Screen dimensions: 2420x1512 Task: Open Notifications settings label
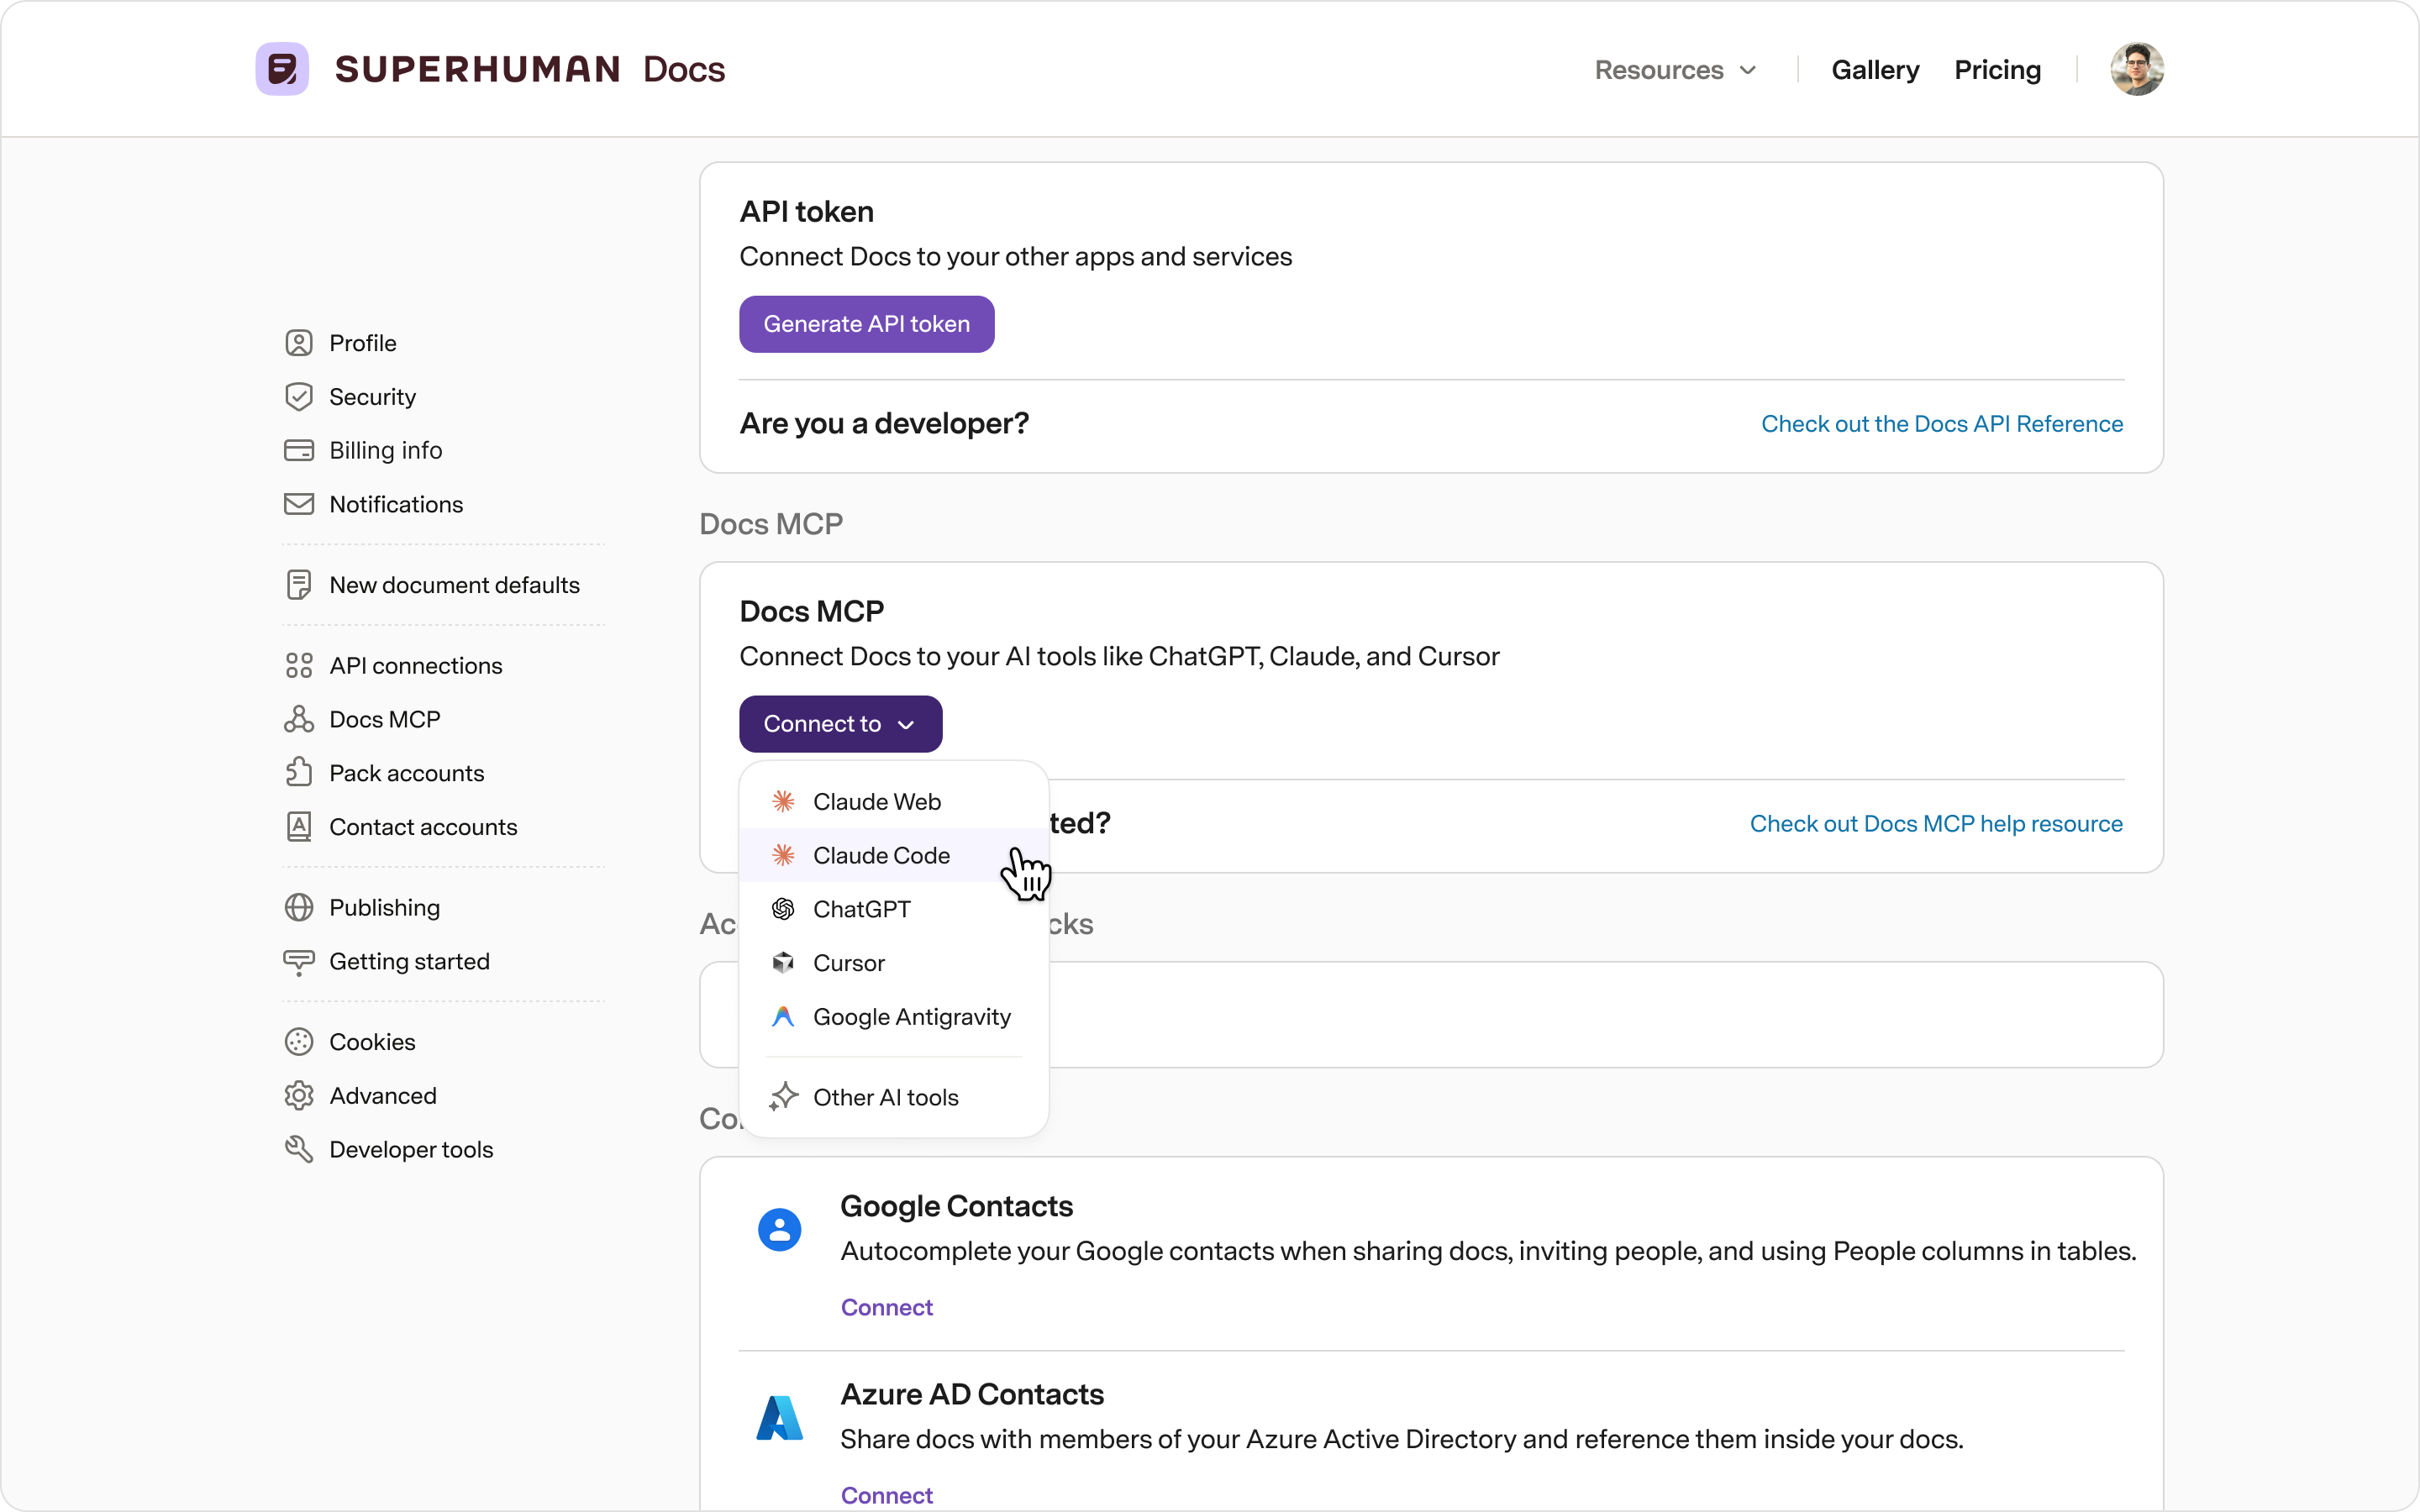396,504
